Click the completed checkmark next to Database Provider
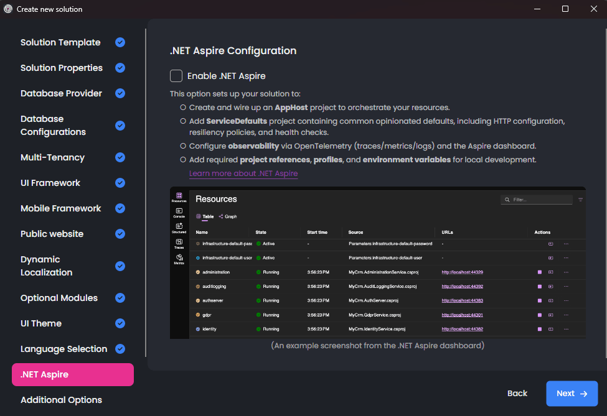607x416 pixels. click(x=120, y=93)
